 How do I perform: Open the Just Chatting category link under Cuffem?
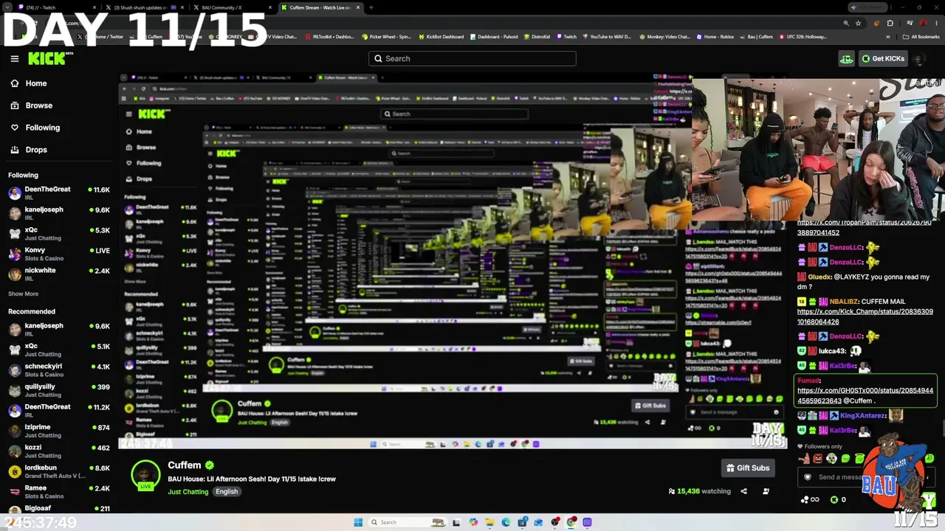pos(188,492)
